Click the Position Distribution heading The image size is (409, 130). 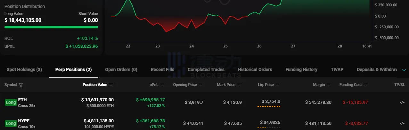tap(25, 6)
